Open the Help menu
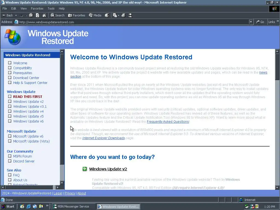Image resolution: width=280 pixels, height=210 pixels. click(x=62, y=8)
